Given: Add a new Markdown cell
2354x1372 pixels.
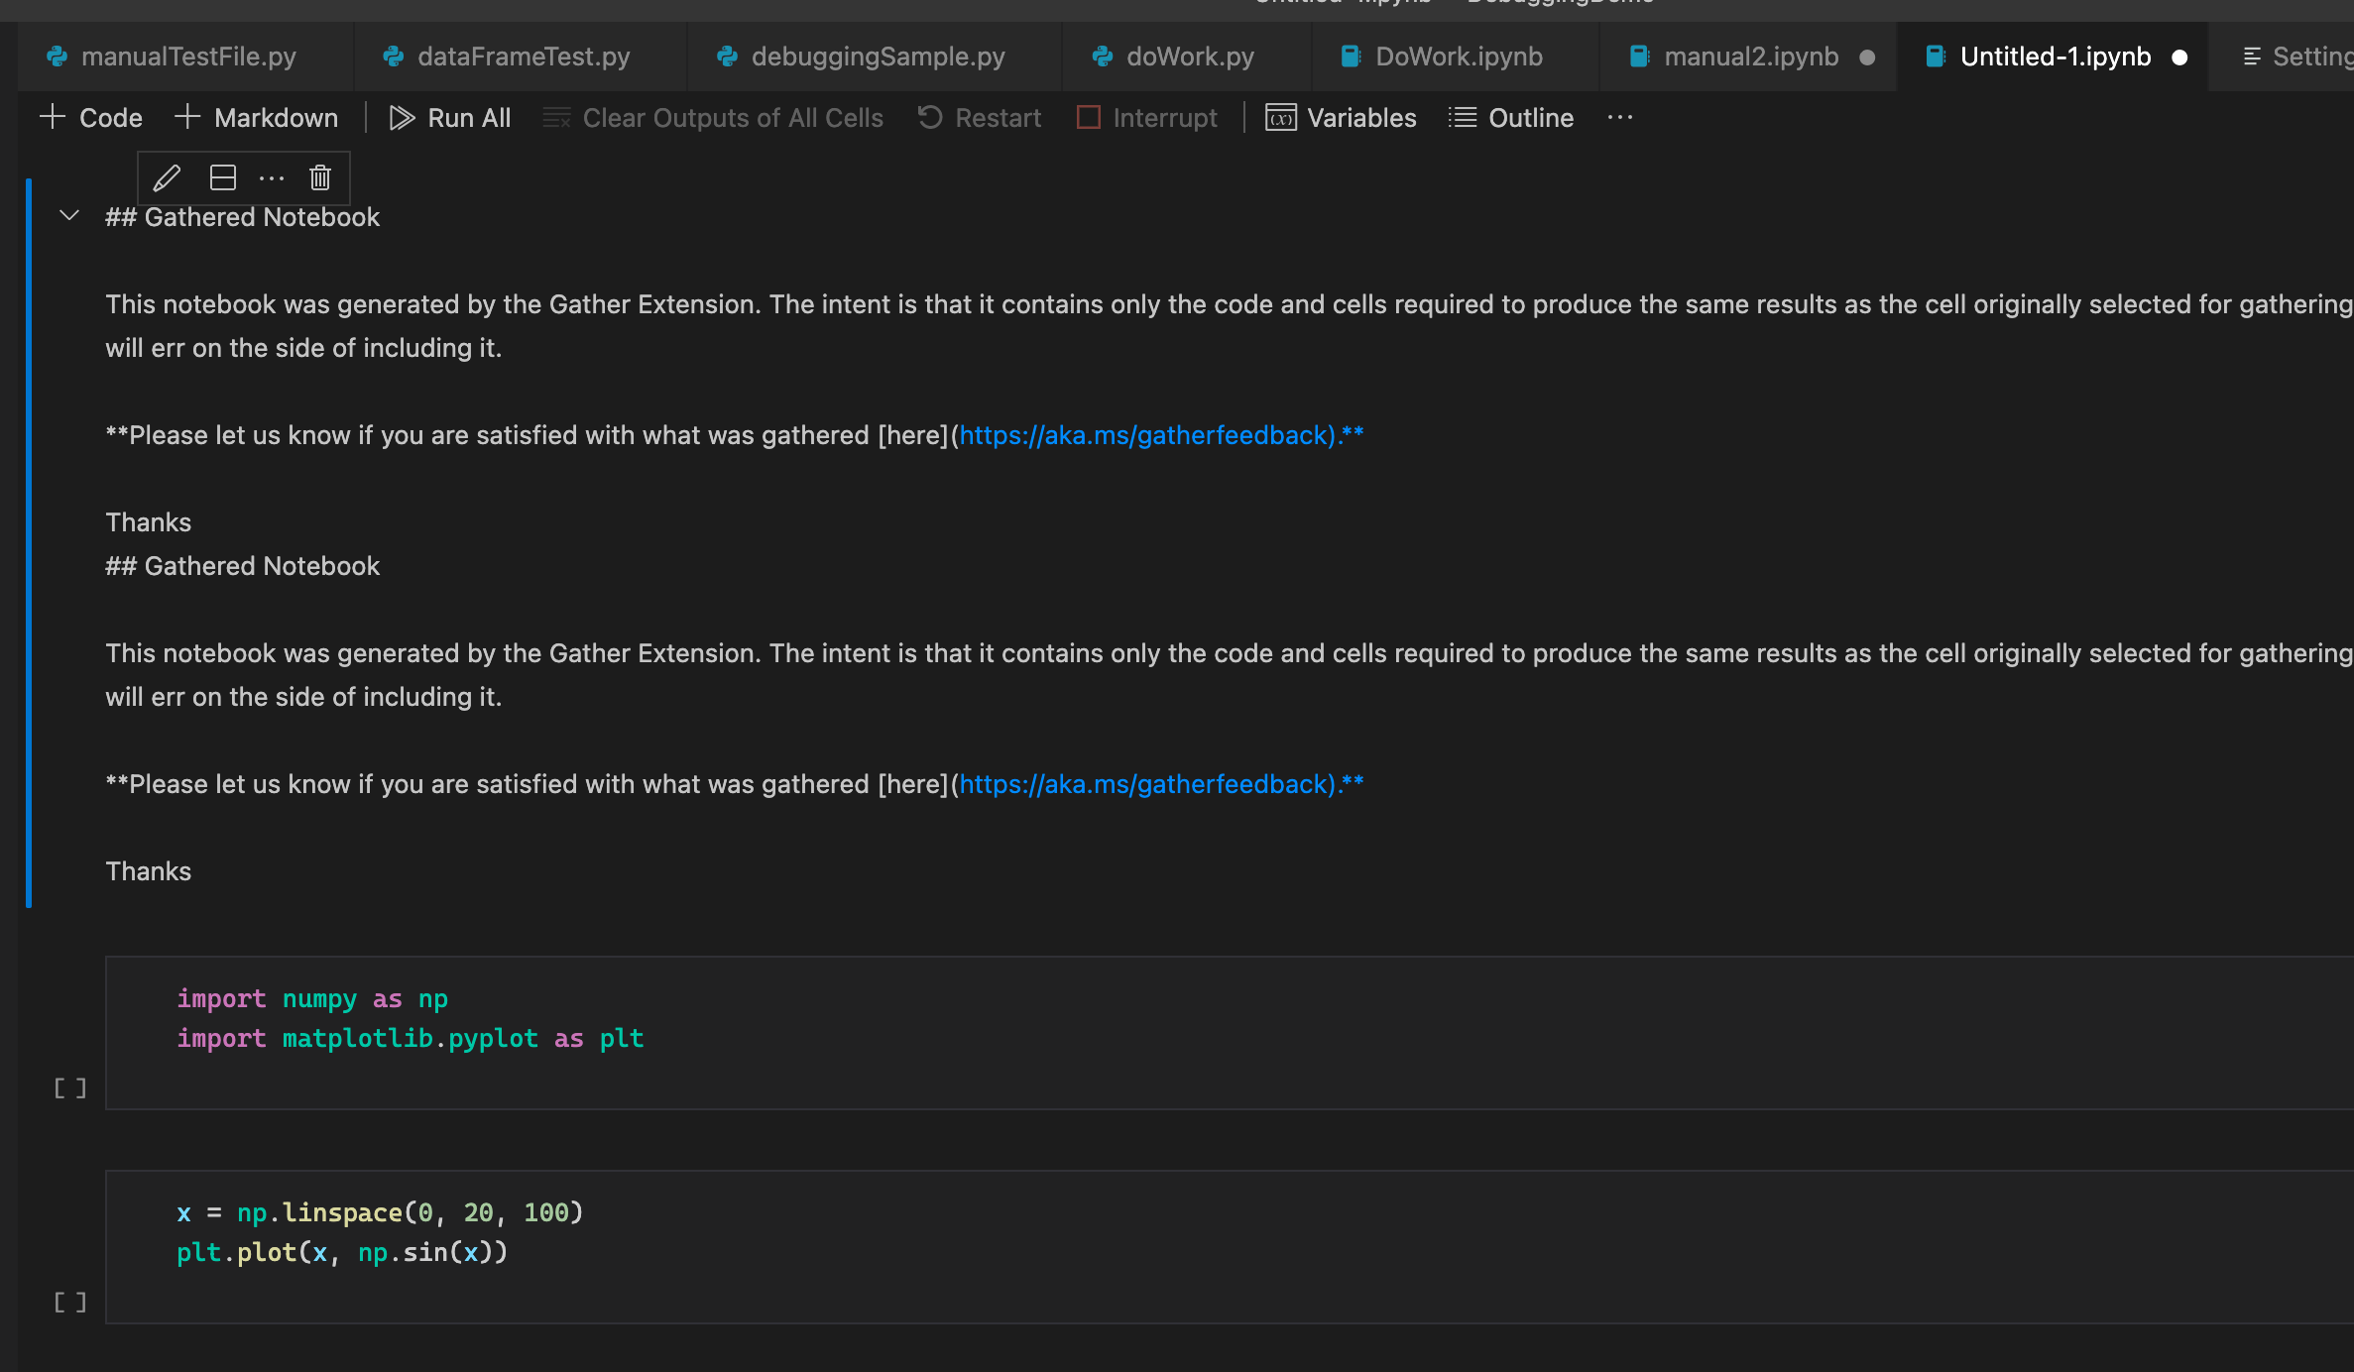Looking at the screenshot, I should pos(257,118).
